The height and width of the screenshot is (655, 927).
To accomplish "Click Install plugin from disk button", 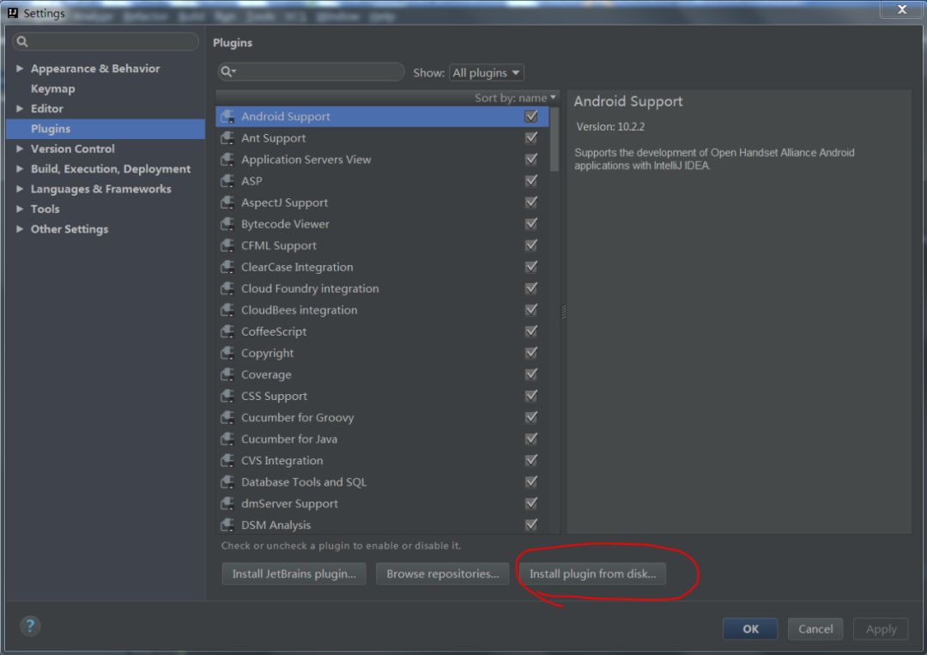I will [592, 574].
